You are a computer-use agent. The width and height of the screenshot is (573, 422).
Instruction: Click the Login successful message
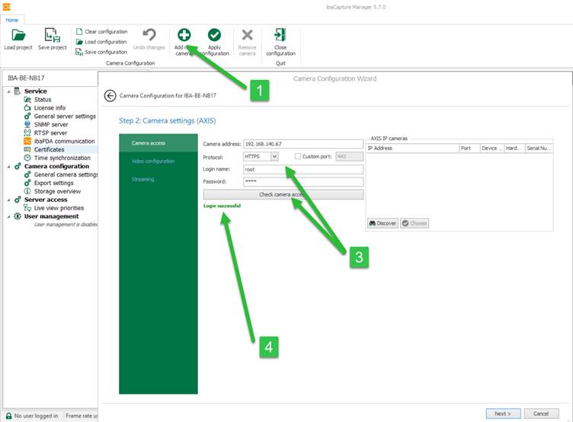tap(222, 206)
